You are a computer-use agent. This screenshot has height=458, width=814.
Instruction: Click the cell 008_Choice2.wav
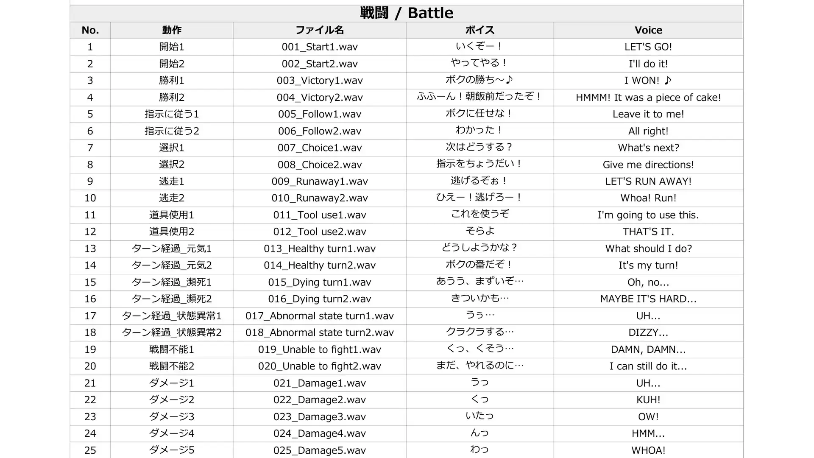[320, 165]
